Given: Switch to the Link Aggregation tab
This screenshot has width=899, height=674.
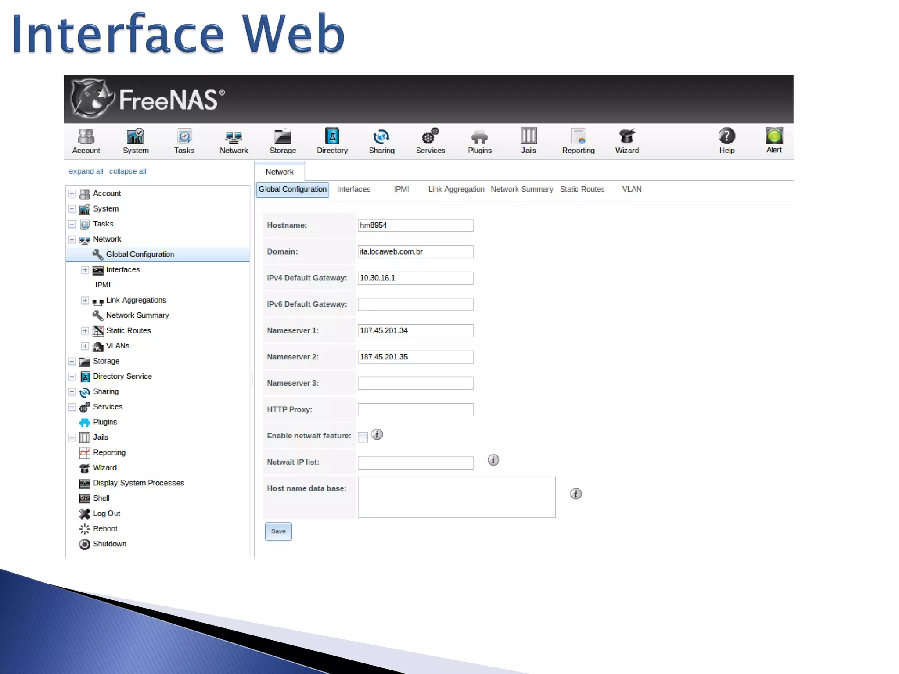Looking at the screenshot, I should [456, 189].
